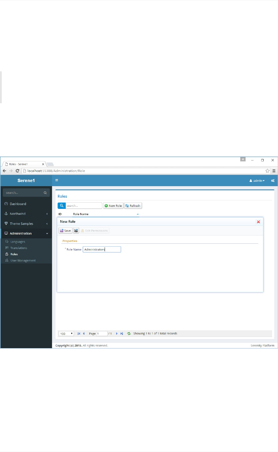Click the Role Name input field
This screenshot has width=278, height=452.
click(x=102, y=249)
